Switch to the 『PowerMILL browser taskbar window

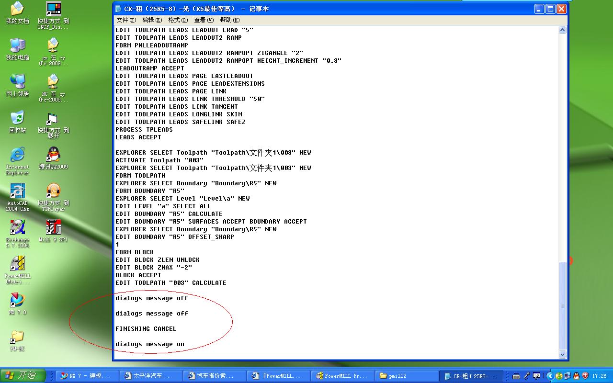pyautogui.click(x=278, y=376)
